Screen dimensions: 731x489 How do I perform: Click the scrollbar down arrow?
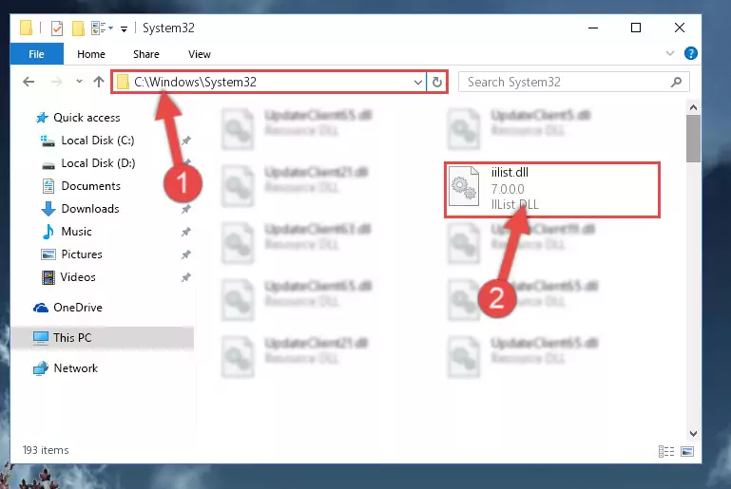[693, 434]
